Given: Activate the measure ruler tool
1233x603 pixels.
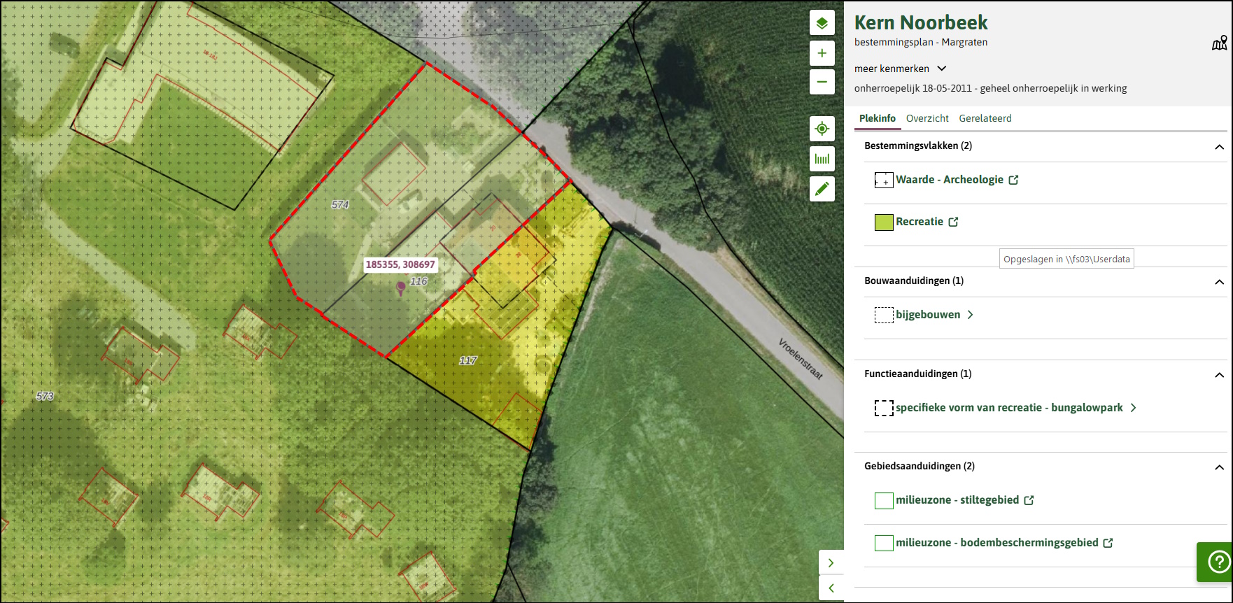Looking at the screenshot, I should coord(822,159).
